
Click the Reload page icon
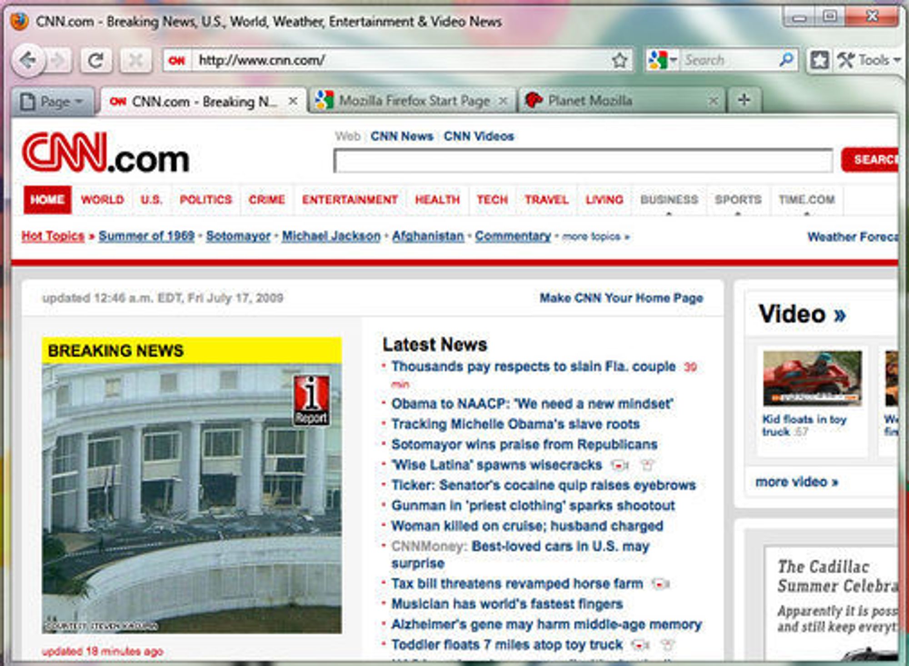coord(95,60)
